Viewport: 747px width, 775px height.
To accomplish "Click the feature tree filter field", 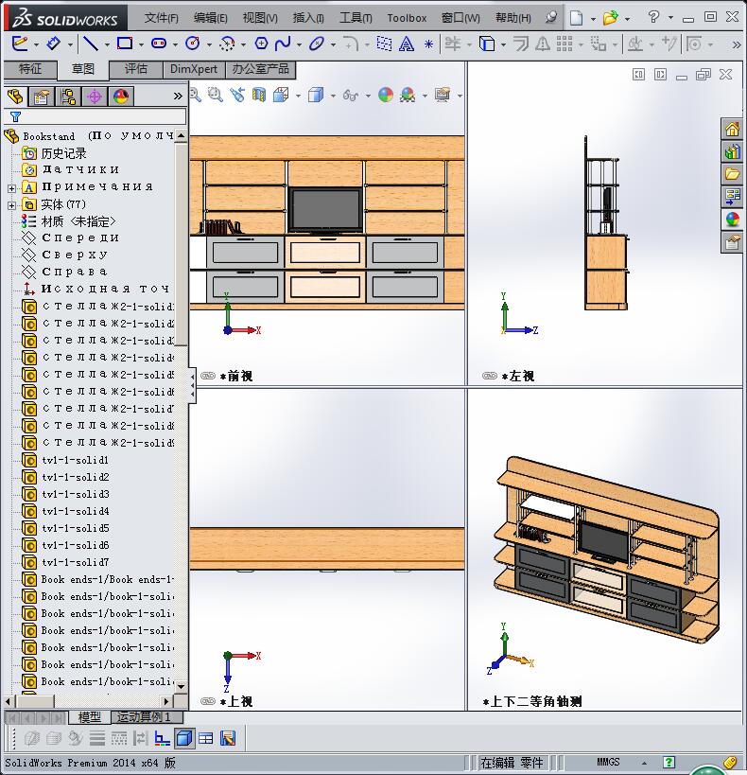I will tap(96, 116).
